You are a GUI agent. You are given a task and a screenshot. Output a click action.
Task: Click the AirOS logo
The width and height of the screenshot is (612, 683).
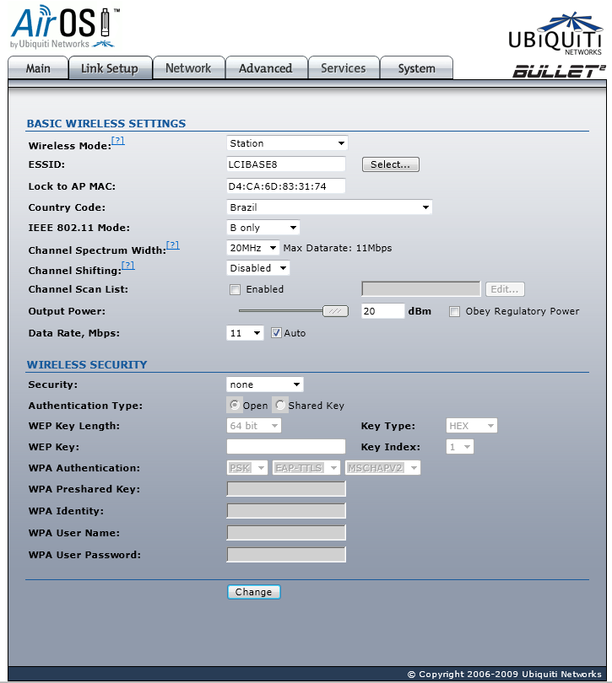tap(64, 27)
